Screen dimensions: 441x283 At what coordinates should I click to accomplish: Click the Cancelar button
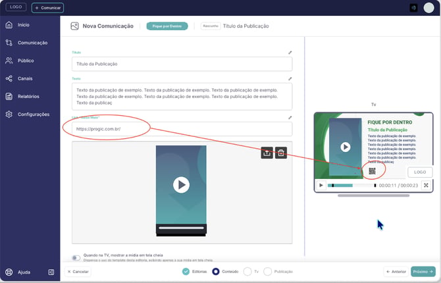point(78,272)
